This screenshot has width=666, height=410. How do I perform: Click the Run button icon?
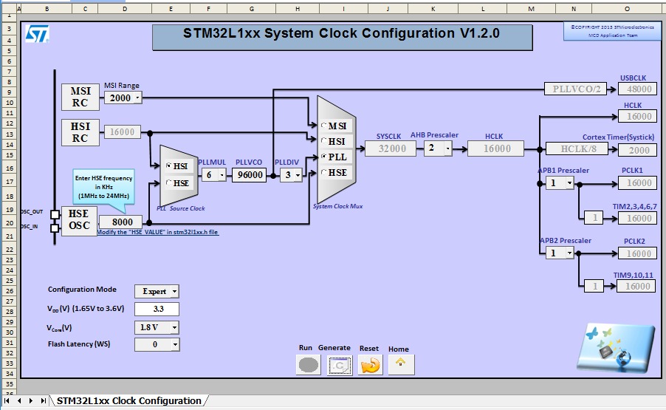(309, 365)
